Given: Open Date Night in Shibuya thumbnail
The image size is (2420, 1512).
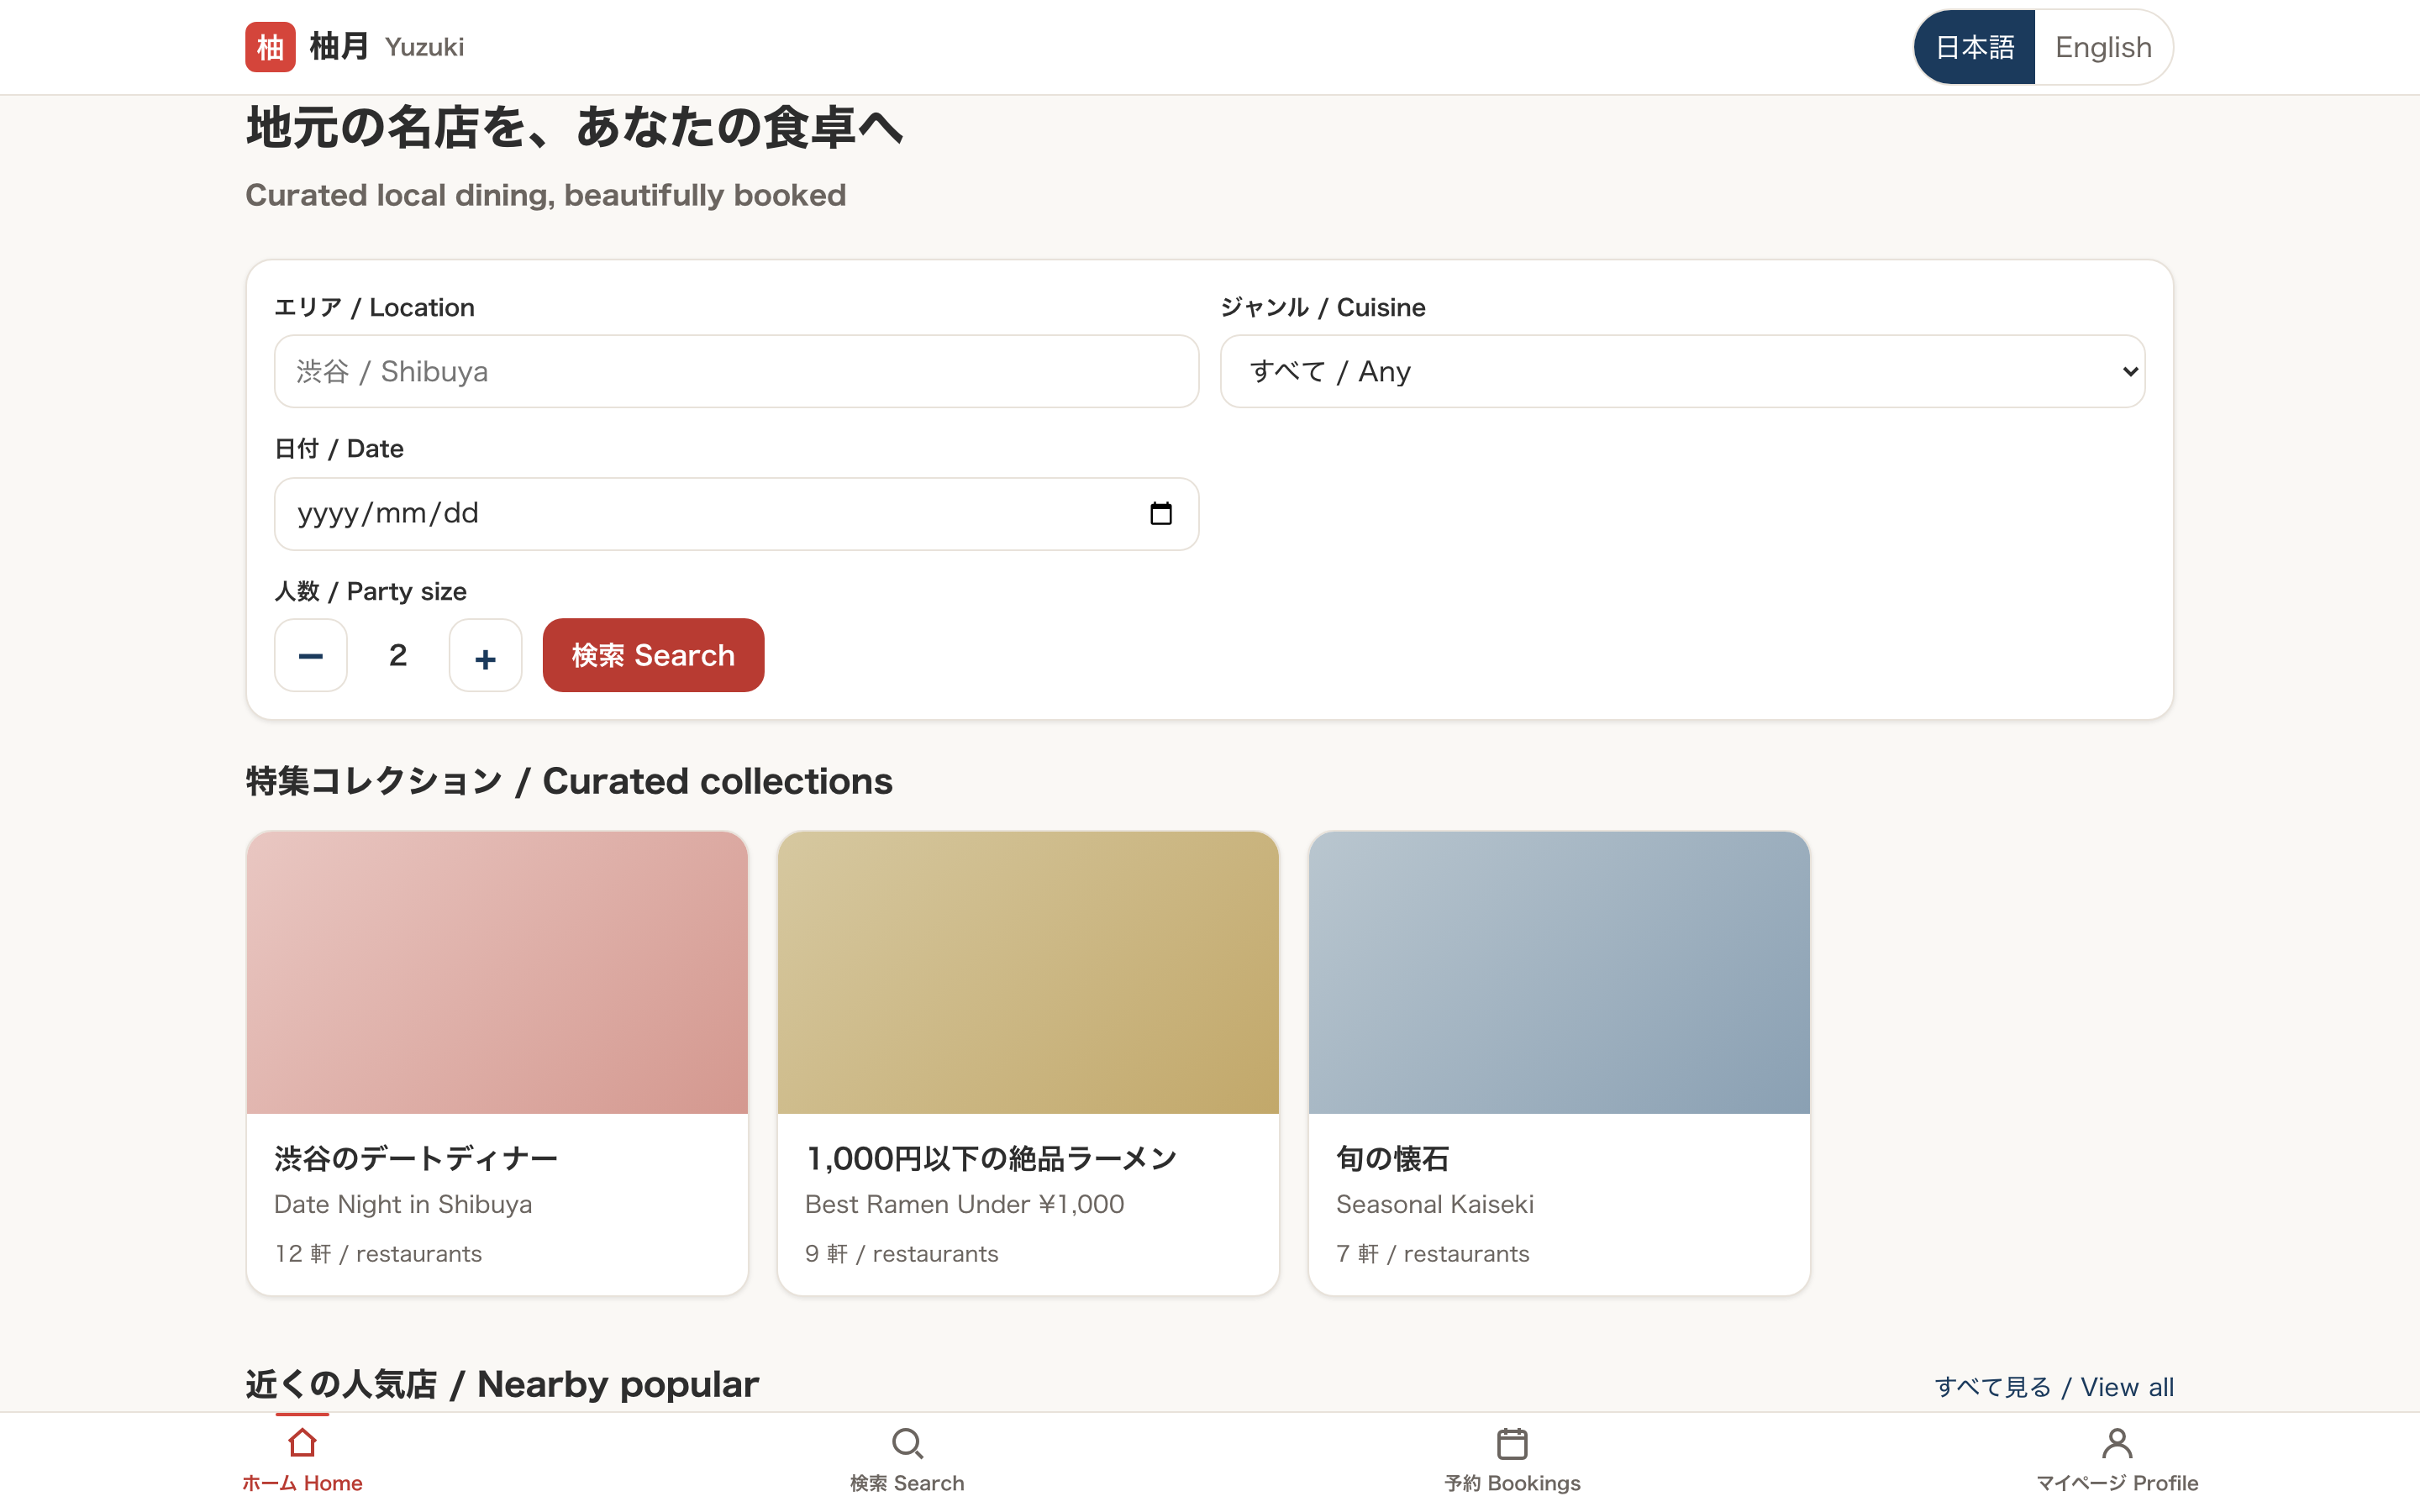Looking at the screenshot, I should tap(497, 972).
